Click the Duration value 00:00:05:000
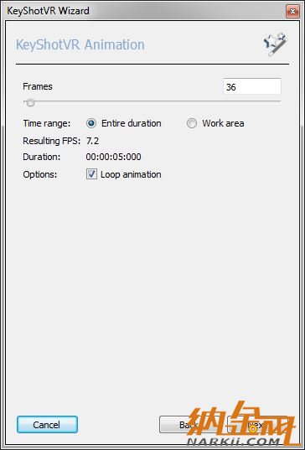This screenshot has width=305, height=450. [113, 157]
